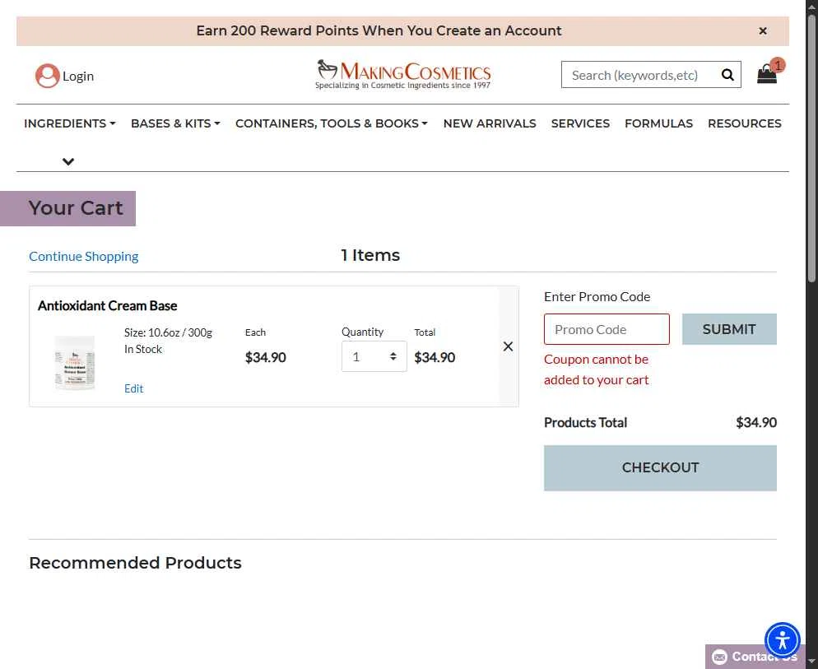This screenshot has height=669, width=818.
Task: Expand the Bases & Kits menu
Action: point(175,123)
